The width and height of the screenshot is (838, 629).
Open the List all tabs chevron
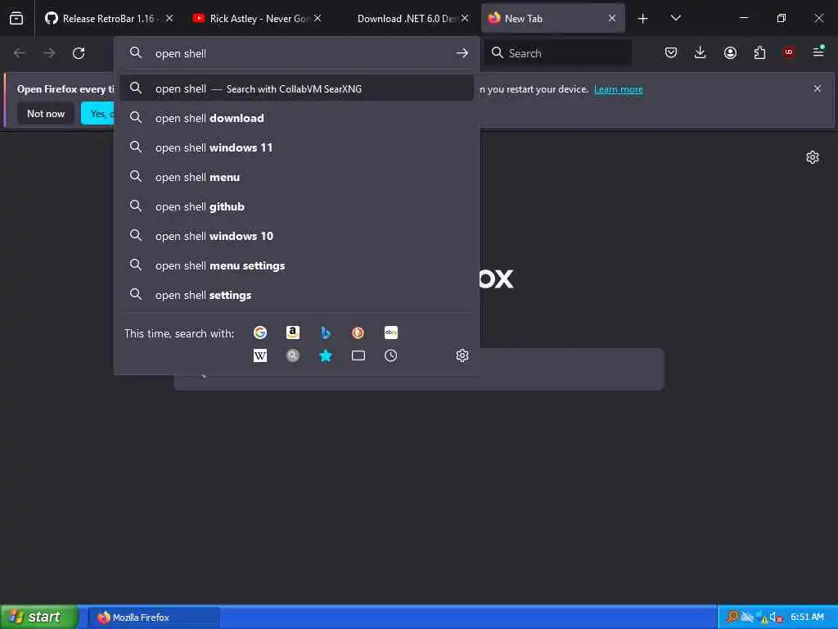(x=675, y=18)
